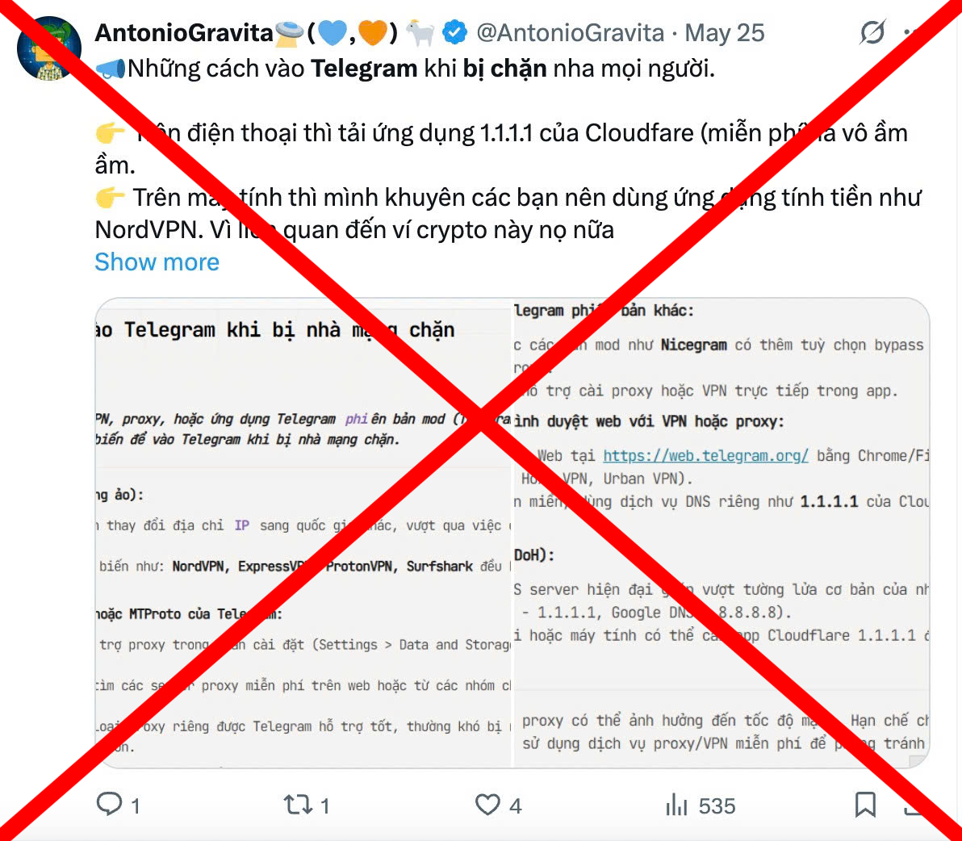Open the @AntonioGravita handle link

570,33
